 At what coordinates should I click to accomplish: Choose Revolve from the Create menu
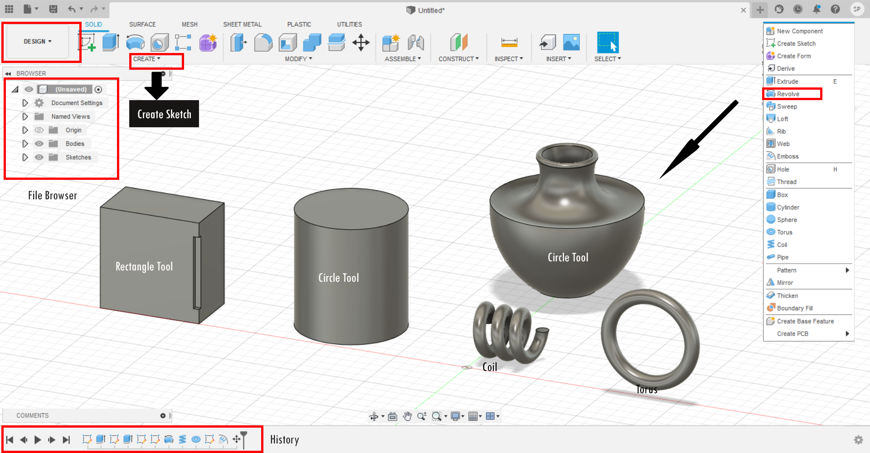coord(808,94)
